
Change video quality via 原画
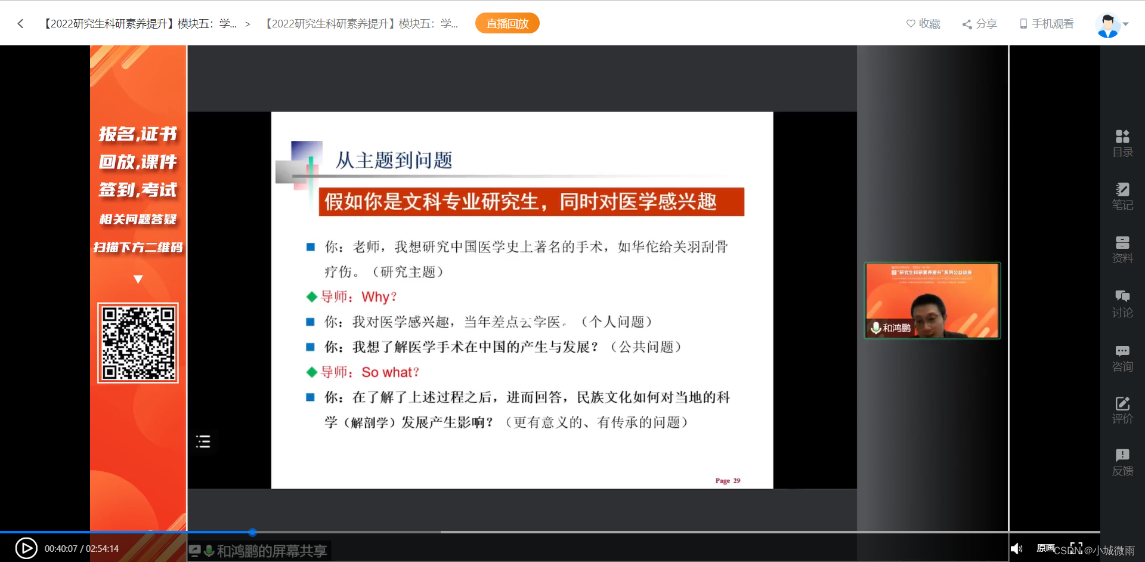click(1045, 548)
